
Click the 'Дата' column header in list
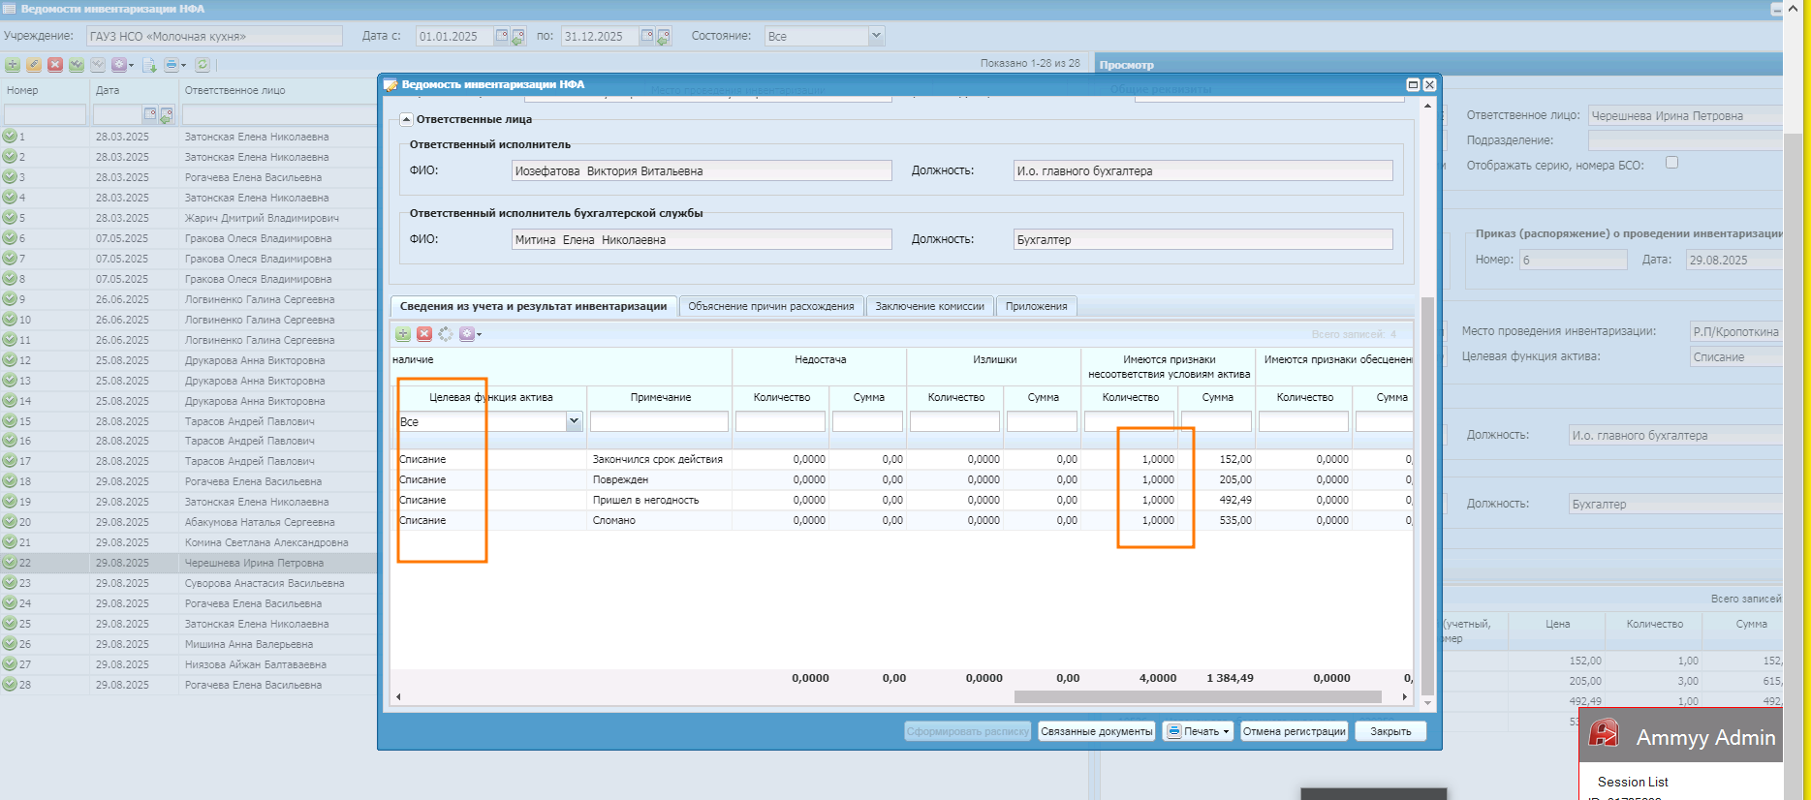coord(108,90)
